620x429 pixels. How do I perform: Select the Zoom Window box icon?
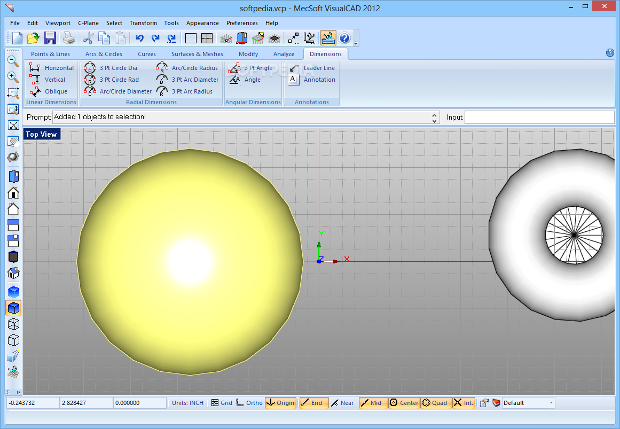(x=13, y=93)
